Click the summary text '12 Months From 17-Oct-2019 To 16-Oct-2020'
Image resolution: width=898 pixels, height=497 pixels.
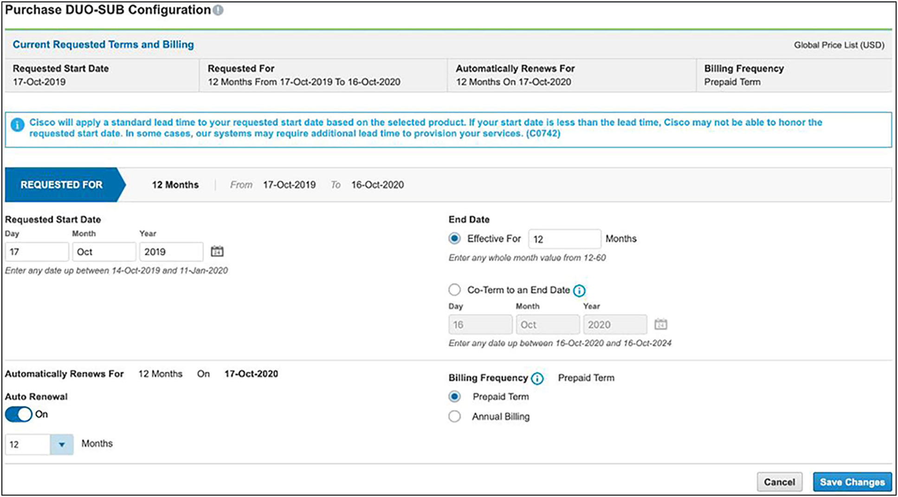point(304,82)
